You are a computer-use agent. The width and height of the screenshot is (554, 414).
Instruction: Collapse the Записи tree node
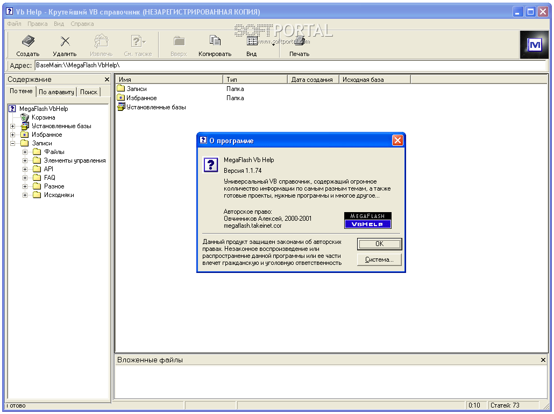click(x=13, y=144)
